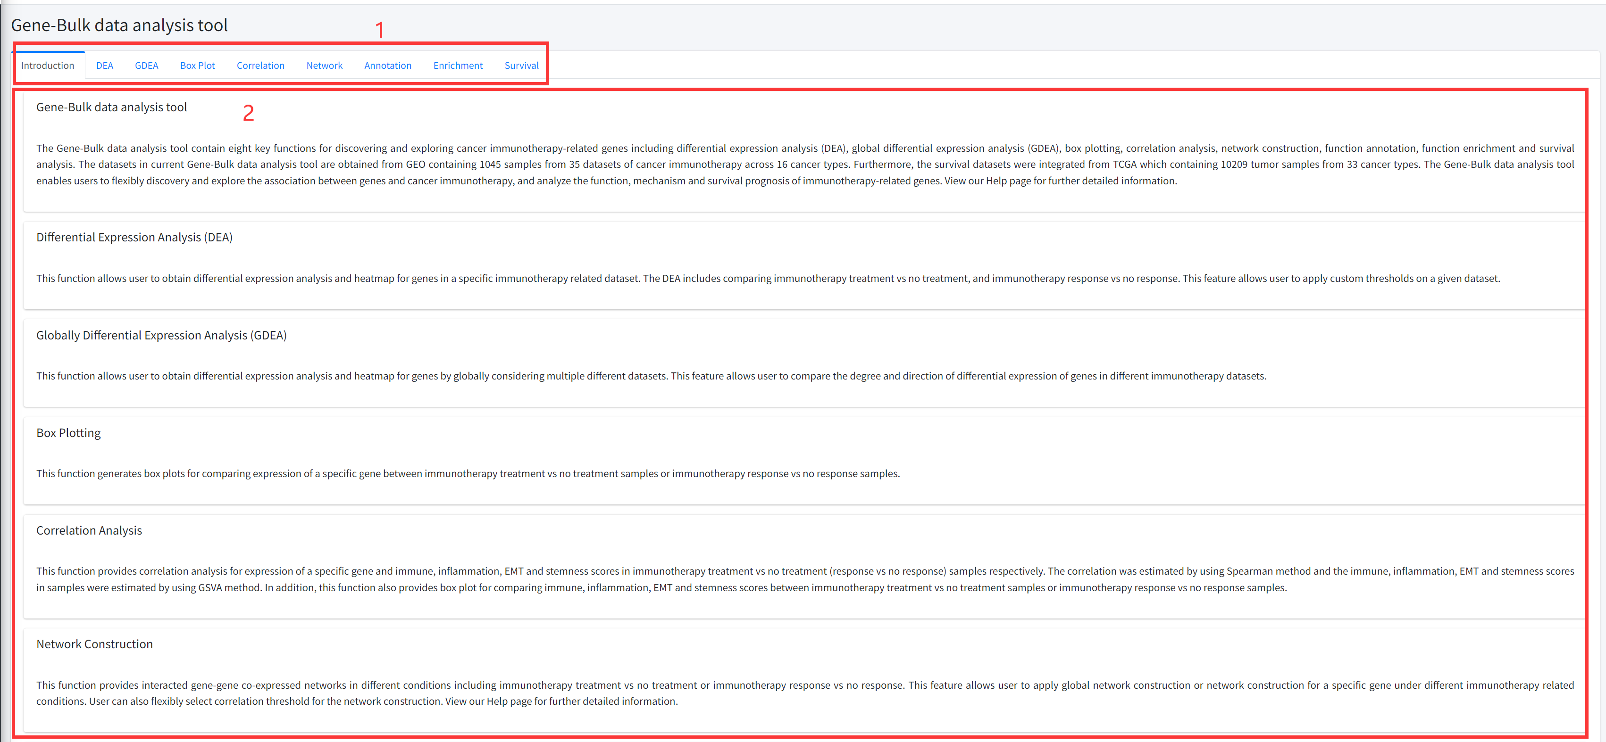The image size is (1606, 742).
Task: Go to the Network tab
Action: tap(324, 66)
